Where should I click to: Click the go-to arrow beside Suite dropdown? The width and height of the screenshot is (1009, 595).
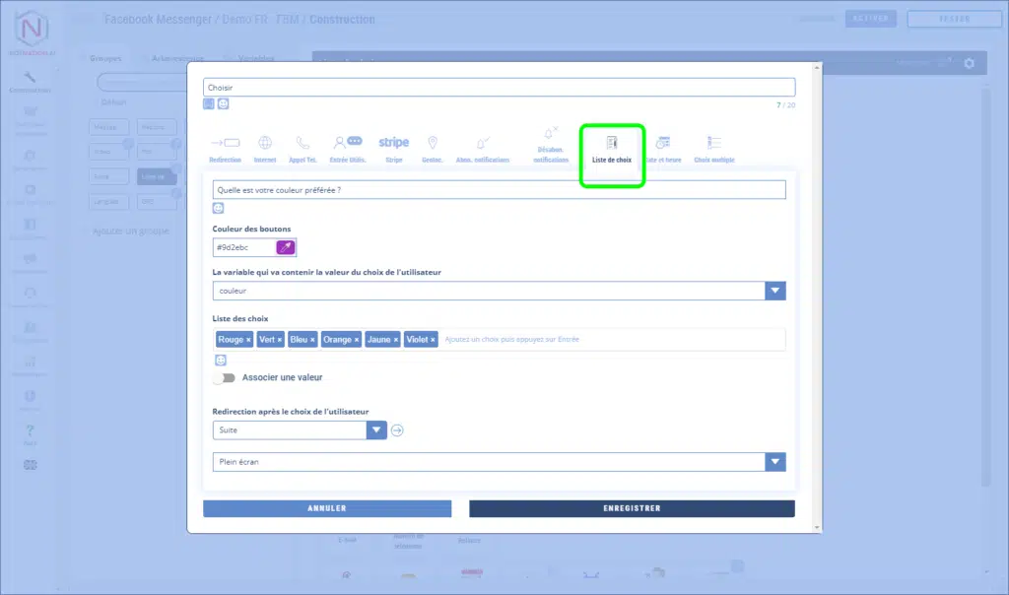(397, 430)
